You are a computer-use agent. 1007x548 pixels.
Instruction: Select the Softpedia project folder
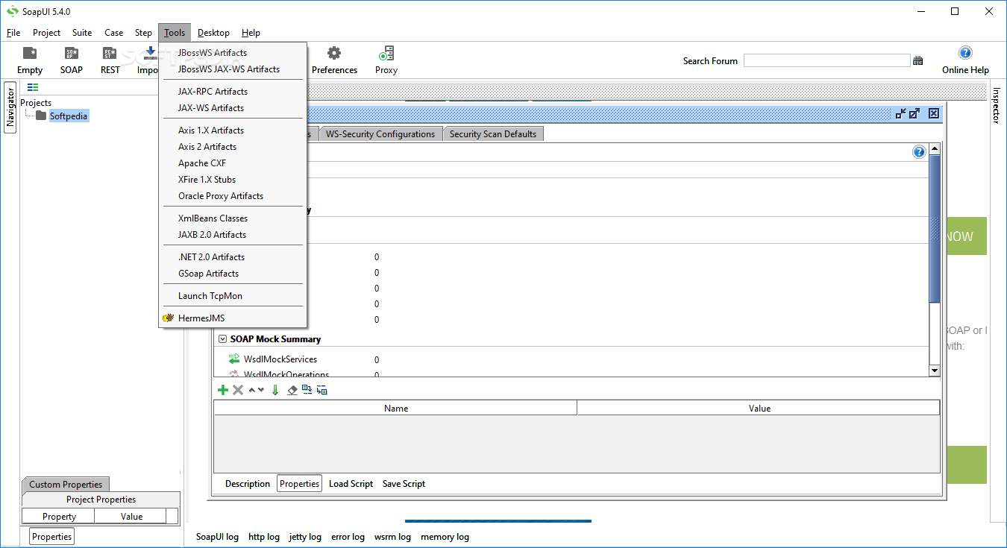62,116
